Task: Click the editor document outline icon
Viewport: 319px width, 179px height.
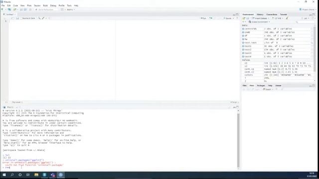Action: 237,18
